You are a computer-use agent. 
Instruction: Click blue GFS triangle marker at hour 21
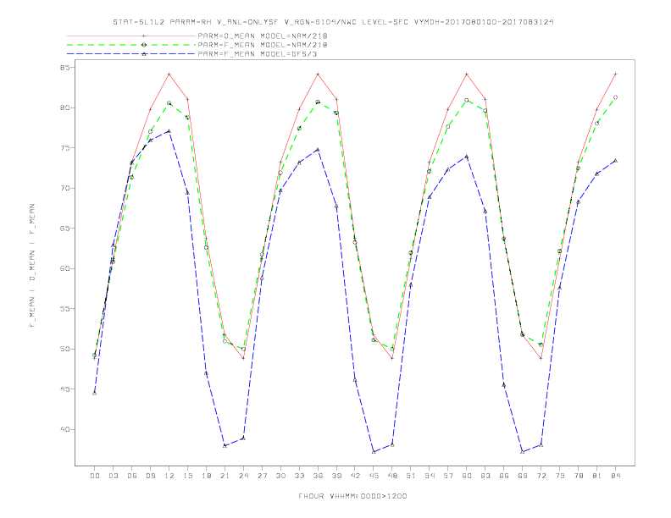(225, 446)
